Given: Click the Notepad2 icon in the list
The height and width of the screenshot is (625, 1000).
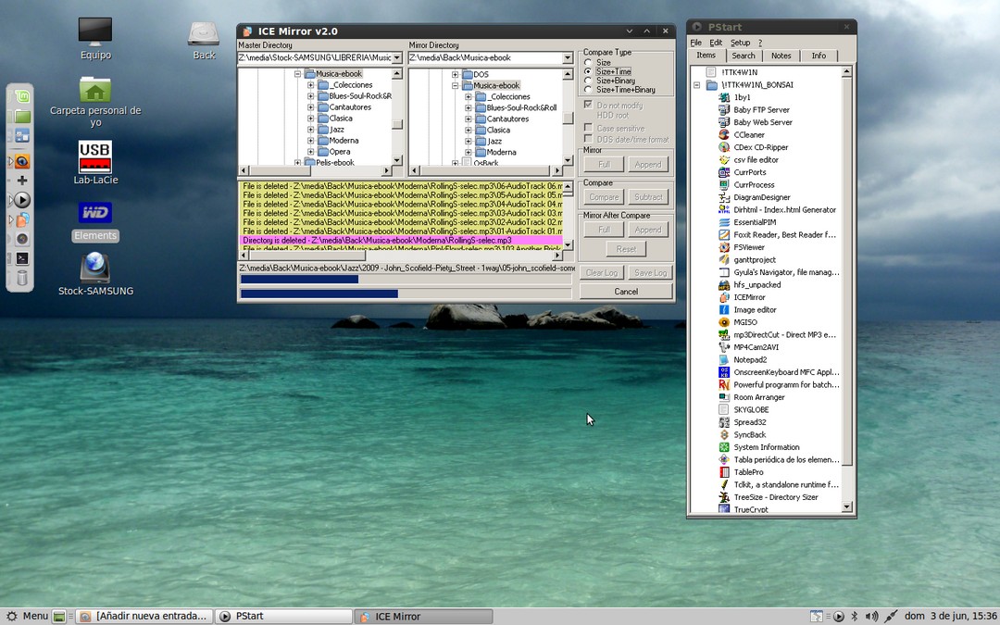Looking at the screenshot, I should [x=724, y=359].
